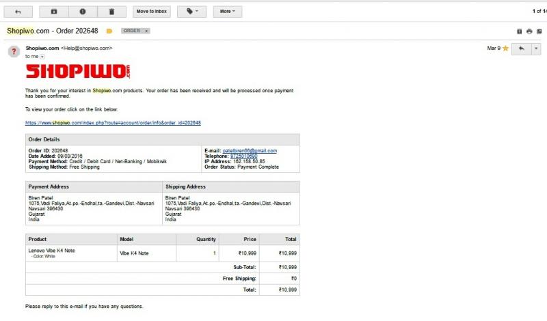Screen dimensions: 547x321
Task: Click sender name Shopiwo.com
Action: tap(42, 48)
